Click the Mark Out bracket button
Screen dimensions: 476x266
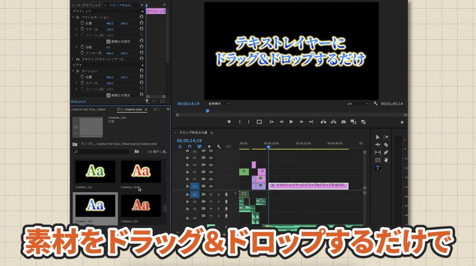pyautogui.click(x=249, y=122)
